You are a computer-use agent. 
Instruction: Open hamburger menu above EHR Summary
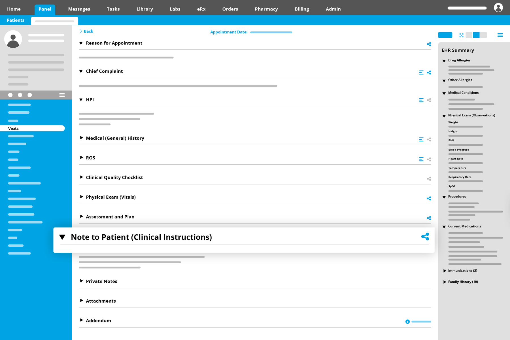(500, 35)
